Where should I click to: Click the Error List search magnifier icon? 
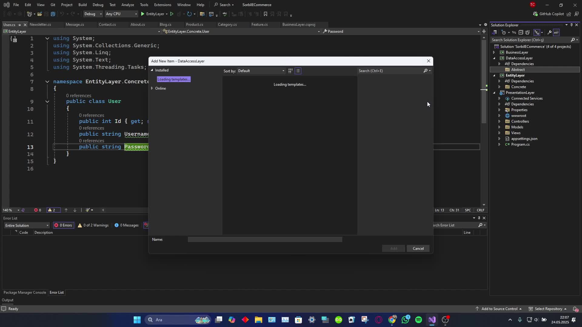click(x=480, y=225)
